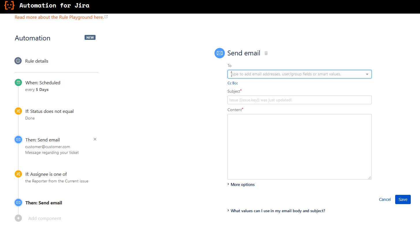Remove the Then: Send email component with X
The image size is (420, 237).
click(x=95, y=139)
